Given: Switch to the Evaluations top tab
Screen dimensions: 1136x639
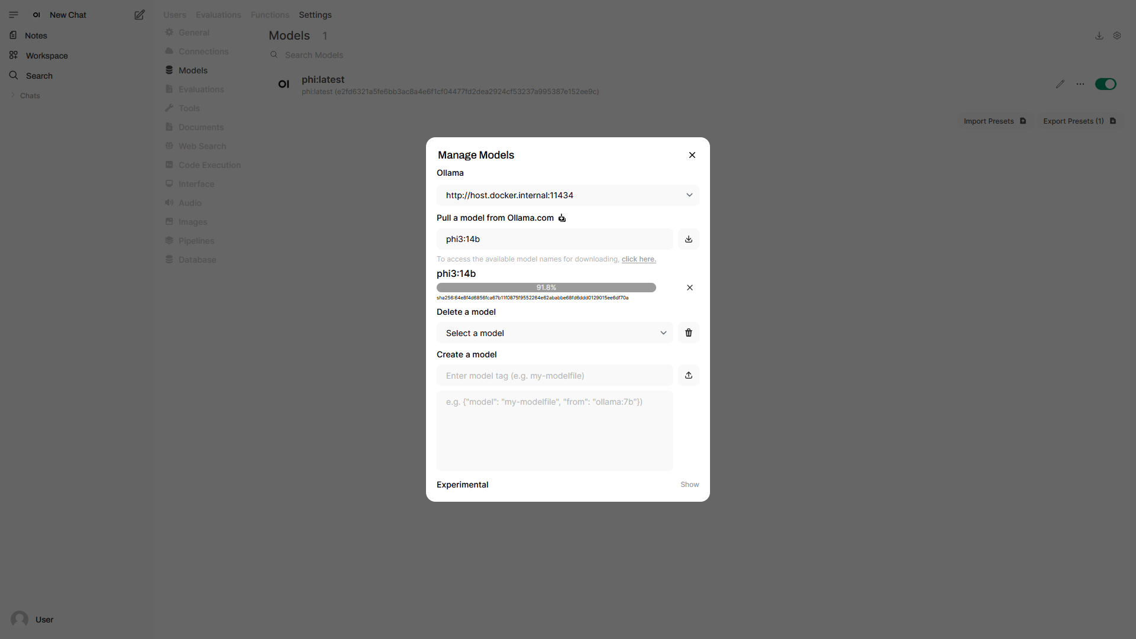Looking at the screenshot, I should coord(218,15).
